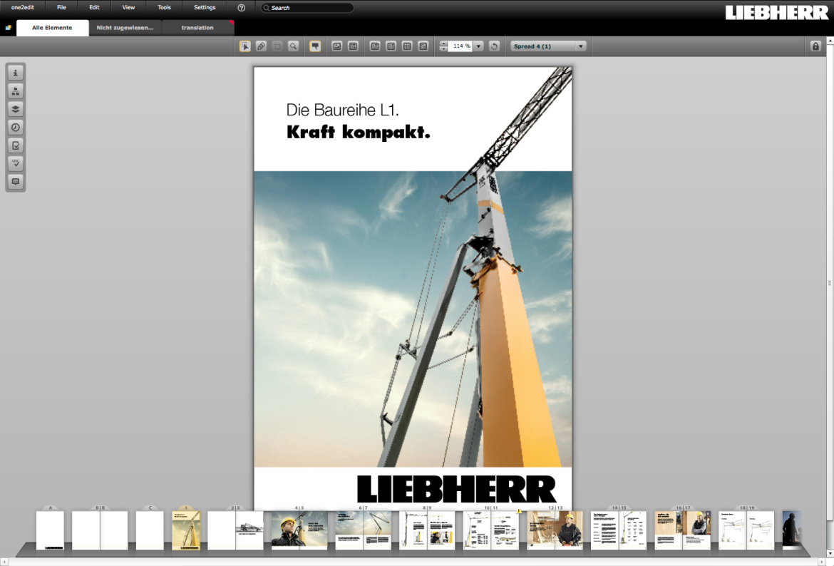Click the toolbar icon right of the image frame icon
834x566 pixels.
pyautogui.click(x=353, y=46)
